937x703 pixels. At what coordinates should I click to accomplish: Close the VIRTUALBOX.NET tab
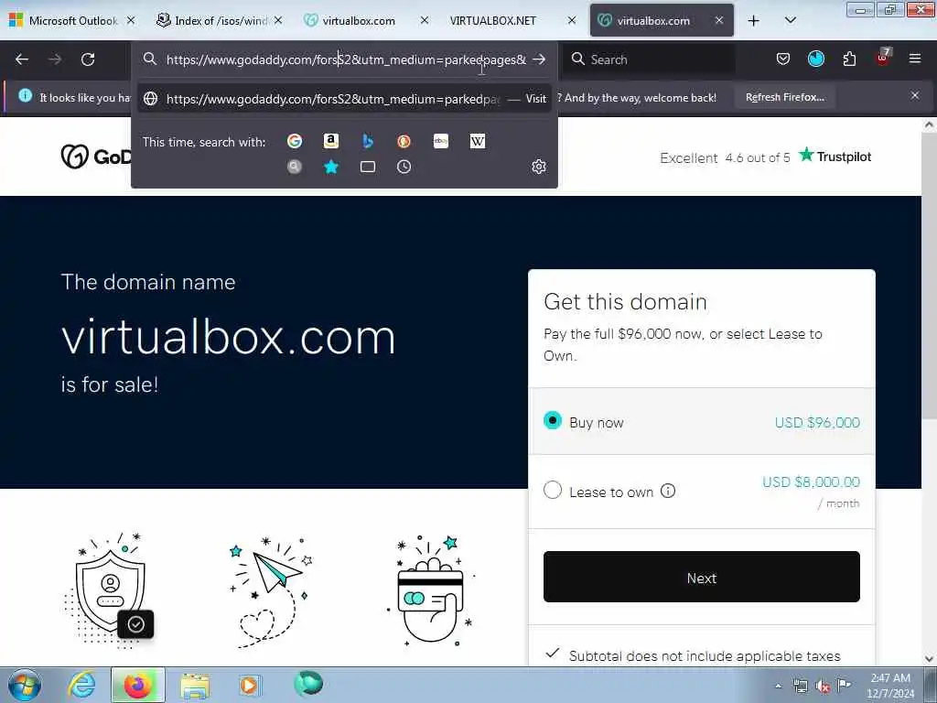tap(572, 20)
